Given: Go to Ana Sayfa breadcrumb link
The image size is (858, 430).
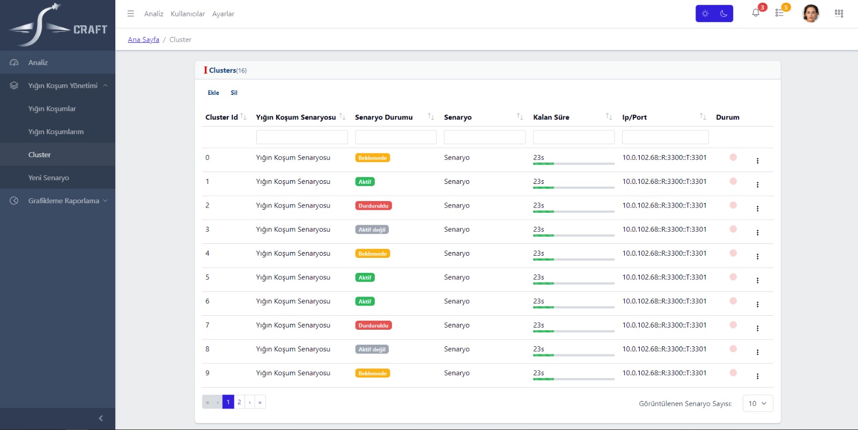Looking at the screenshot, I should coord(143,40).
